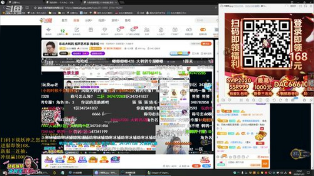Click the diamond icon in streamer toolbar
The height and width of the screenshot is (176, 314).
(x=105, y=30)
